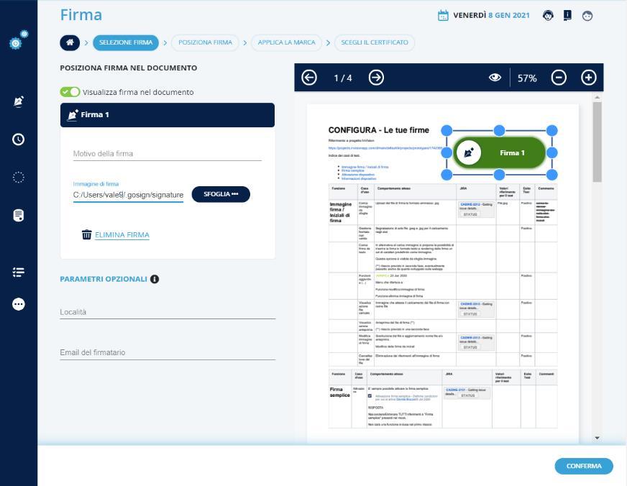Screen dimensions: 627x486
Task: Click the signature pen icon in sidebar
Action: point(19,102)
